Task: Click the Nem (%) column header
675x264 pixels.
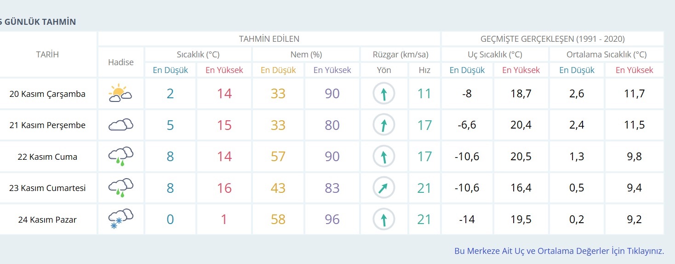Action: coord(306,54)
